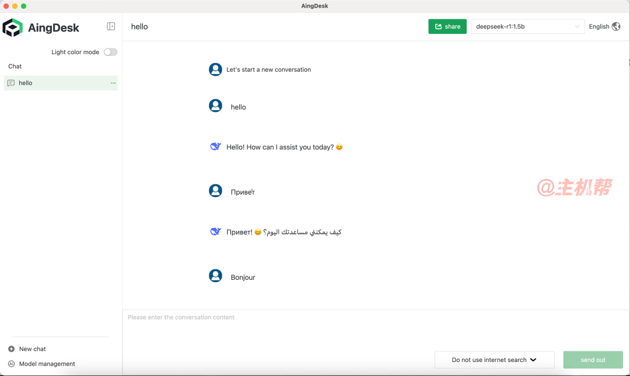Click the AingDesk hexagon logo

[12, 27]
